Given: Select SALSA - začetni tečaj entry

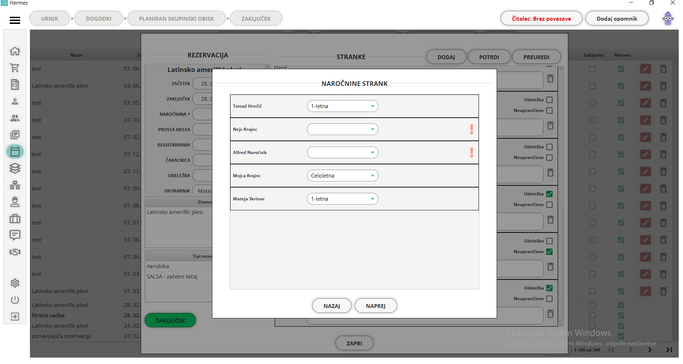Looking at the screenshot, I should tap(179, 277).
